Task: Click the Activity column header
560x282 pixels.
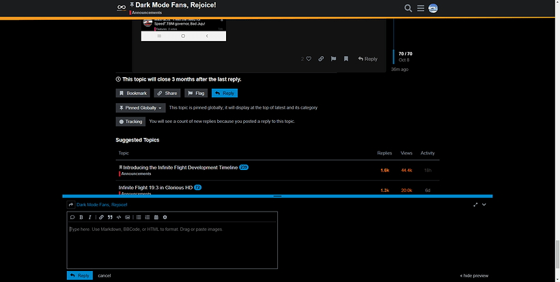Action: point(428,153)
